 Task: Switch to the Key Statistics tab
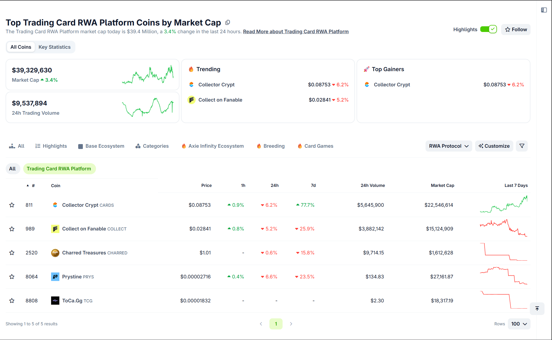click(54, 47)
